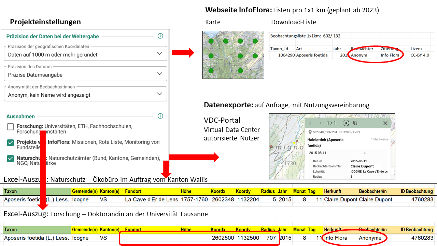Uncheck the Projekte von InfoFlora checkbox
The height and width of the screenshot is (246, 437).
[x=11, y=143]
